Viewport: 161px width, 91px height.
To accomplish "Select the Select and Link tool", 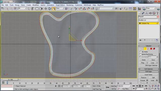I will (7, 9).
